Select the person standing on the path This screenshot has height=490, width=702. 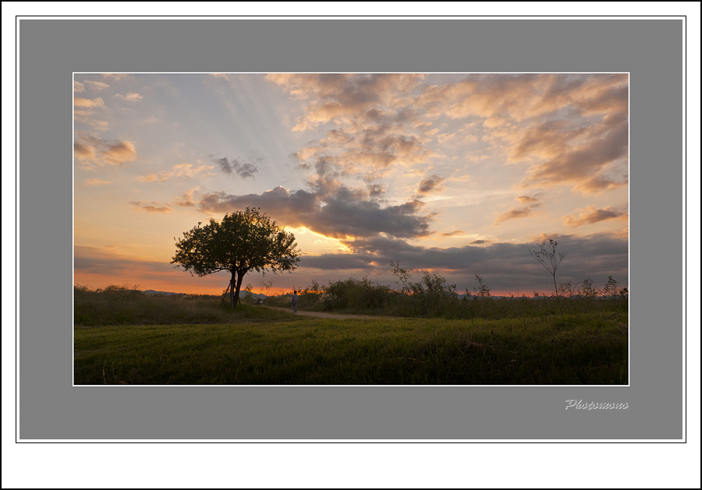(x=295, y=301)
